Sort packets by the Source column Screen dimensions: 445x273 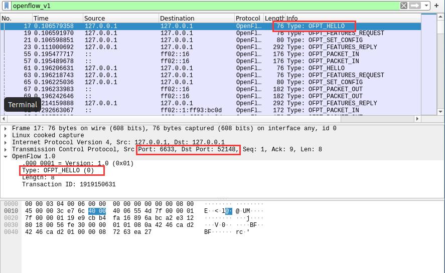pyautogui.click(x=121, y=18)
